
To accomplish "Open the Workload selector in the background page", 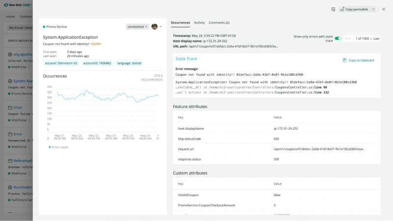I will pos(20,28).
